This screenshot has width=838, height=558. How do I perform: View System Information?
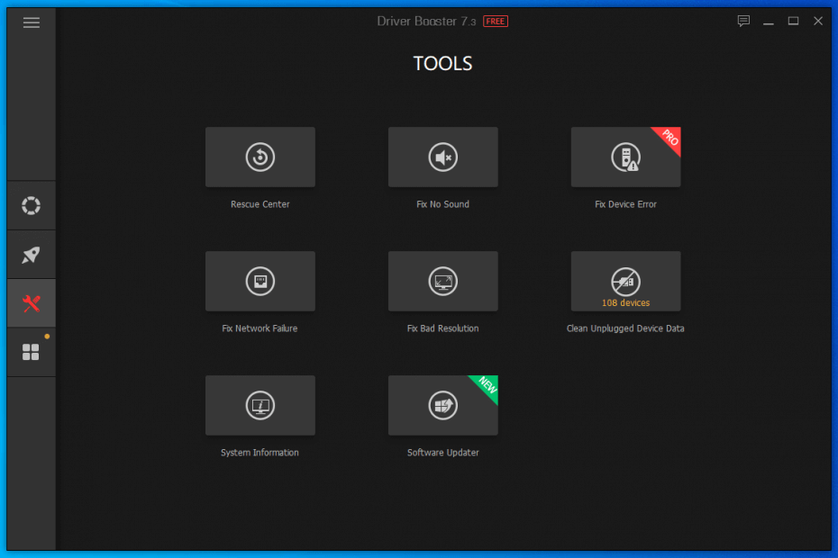pos(260,405)
